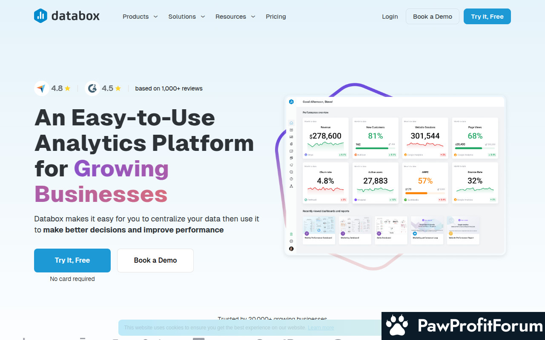The image size is (545, 340).
Task: Click the search icon in dashboard sidebar
Action: (x=291, y=172)
